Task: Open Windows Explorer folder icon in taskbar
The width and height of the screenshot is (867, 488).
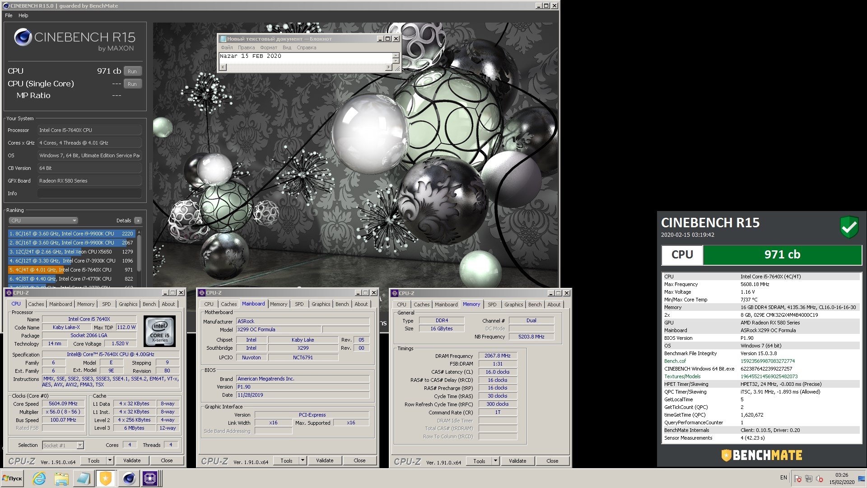Action: (61, 478)
